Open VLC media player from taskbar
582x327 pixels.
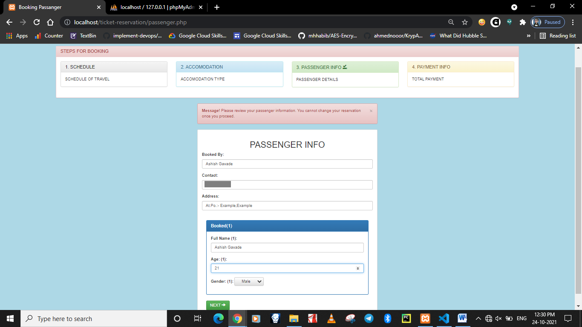(x=331, y=318)
